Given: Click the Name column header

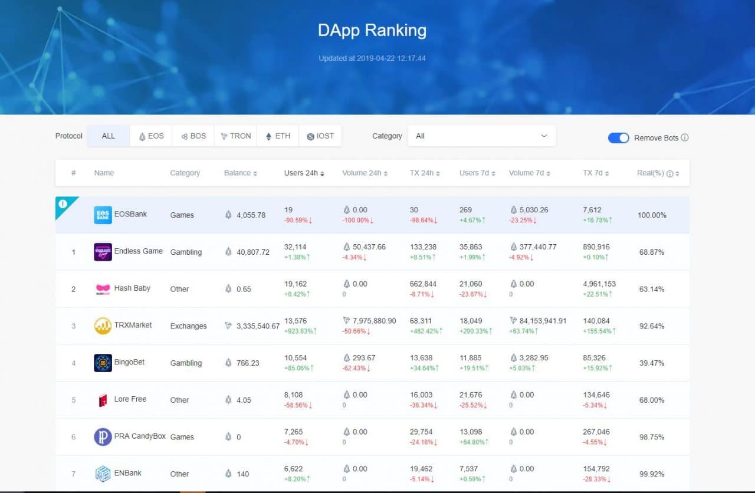Looking at the screenshot, I should [104, 173].
